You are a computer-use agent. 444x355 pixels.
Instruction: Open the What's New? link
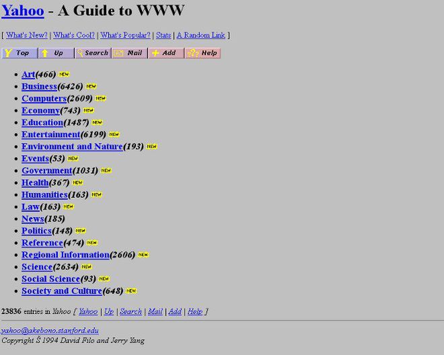[x=27, y=35]
